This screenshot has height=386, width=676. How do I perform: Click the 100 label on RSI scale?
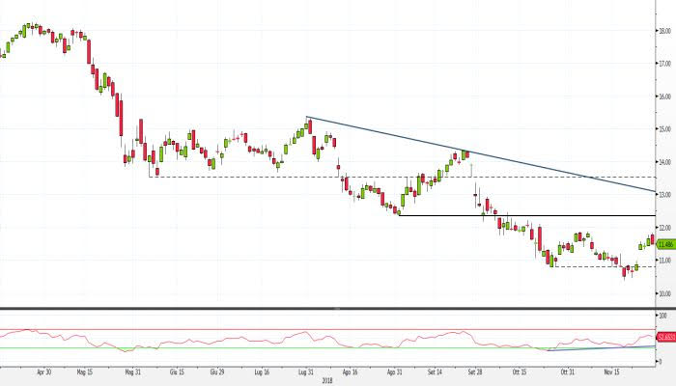662,316
